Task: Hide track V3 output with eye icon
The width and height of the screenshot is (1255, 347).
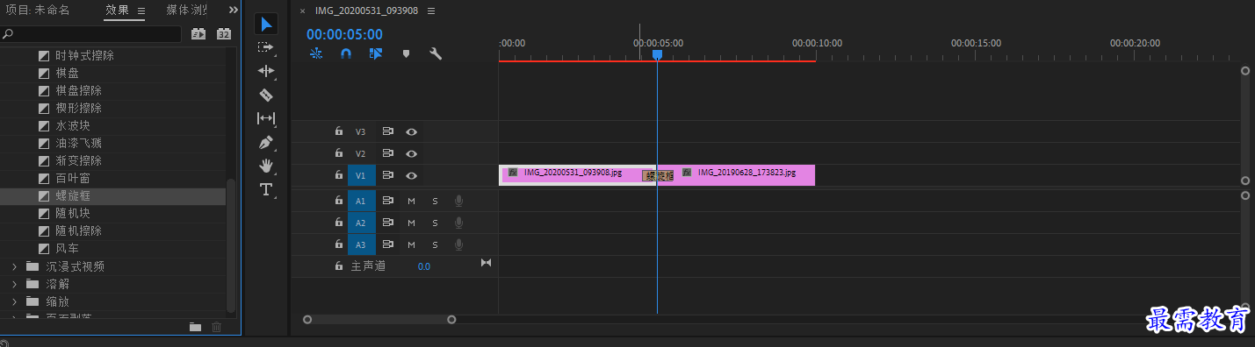Action: pyautogui.click(x=411, y=131)
